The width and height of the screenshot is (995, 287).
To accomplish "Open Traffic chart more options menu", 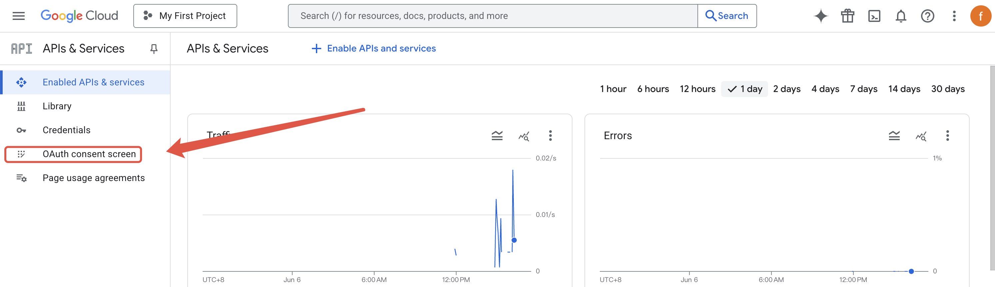I will pyautogui.click(x=550, y=136).
